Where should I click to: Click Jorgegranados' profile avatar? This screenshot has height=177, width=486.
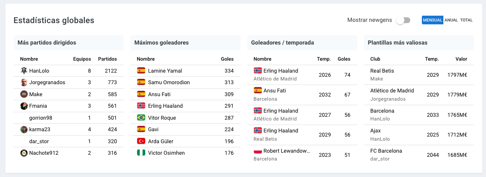[x=24, y=83]
